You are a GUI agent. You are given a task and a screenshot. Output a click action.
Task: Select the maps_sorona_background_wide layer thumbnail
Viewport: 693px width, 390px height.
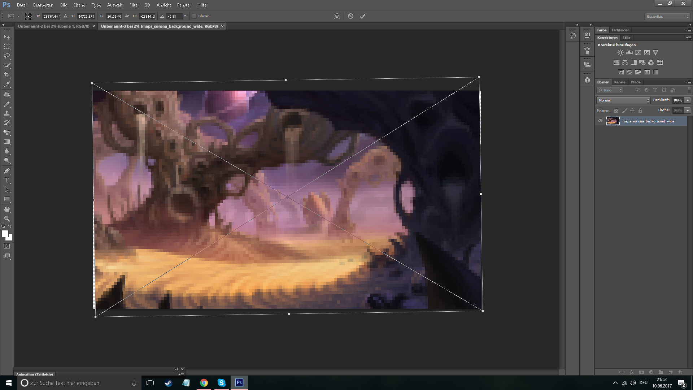tap(613, 121)
